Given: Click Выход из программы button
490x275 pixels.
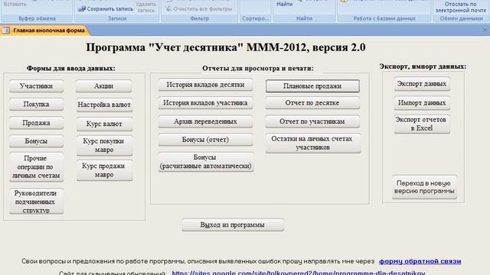Looking at the screenshot, I should tap(233, 225).
